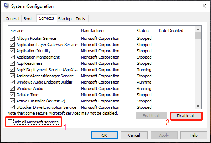Click the vertical scrollbar thumb in services list
211x143 pixels.
pyautogui.click(x=198, y=36)
